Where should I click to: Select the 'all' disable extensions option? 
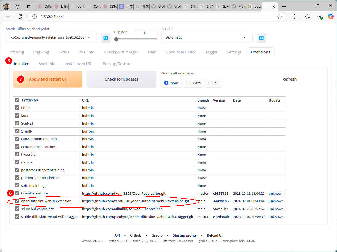pyautogui.click(x=210, y=83)
